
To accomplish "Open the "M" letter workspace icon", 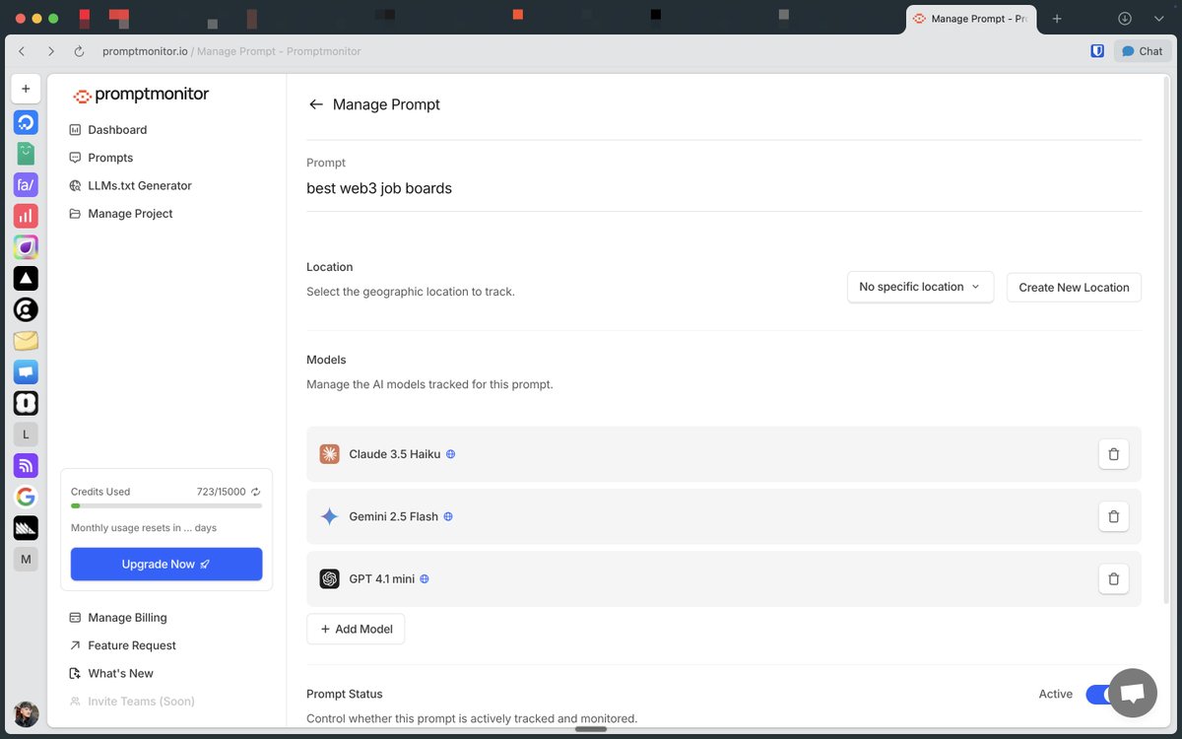I will [26, 559].
